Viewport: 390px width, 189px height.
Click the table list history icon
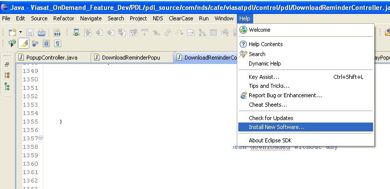[x=213, y=33]
